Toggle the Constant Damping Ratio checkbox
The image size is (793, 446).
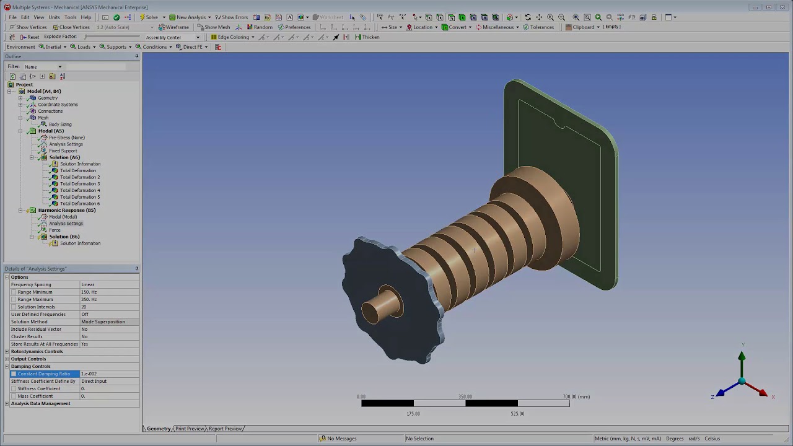point(14,374)
